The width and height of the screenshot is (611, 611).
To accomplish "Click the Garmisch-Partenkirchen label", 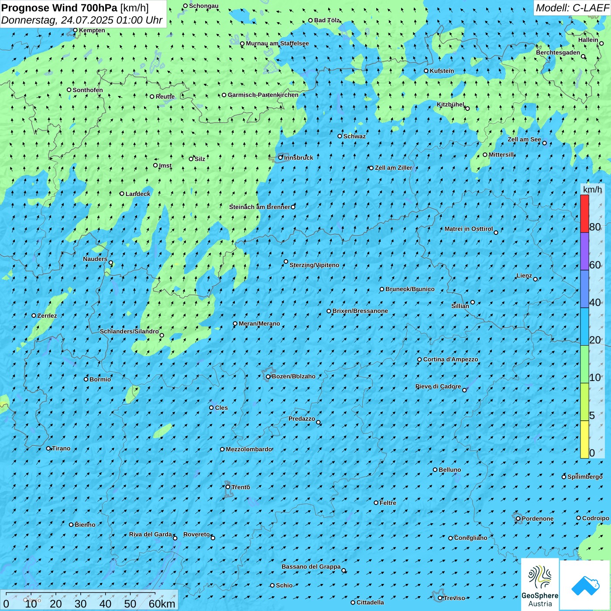I will [x=263, y=95].
